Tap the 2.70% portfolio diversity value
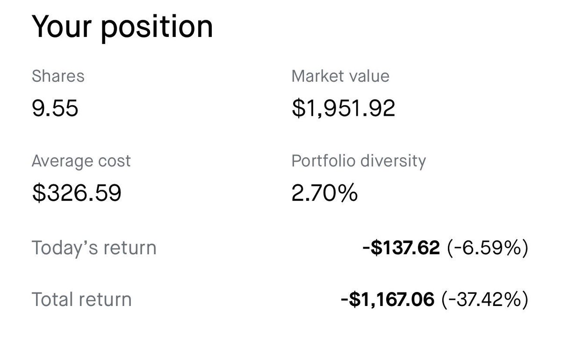The width and height of the screenshot is (561, 349). coord(324,193)
